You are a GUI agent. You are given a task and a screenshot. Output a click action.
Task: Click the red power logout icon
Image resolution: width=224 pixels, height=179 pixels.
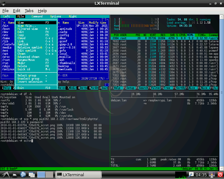pos(220,175)
